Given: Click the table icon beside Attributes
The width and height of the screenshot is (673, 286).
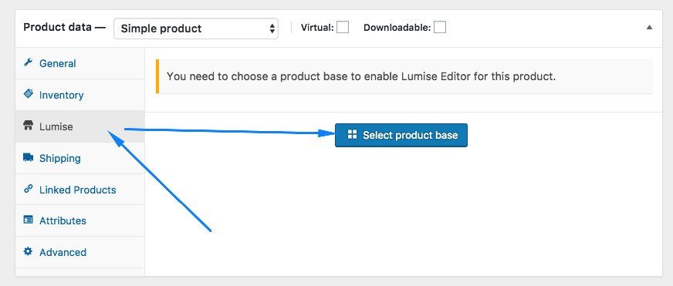Looking at the screenshot, I should [28, 220].
